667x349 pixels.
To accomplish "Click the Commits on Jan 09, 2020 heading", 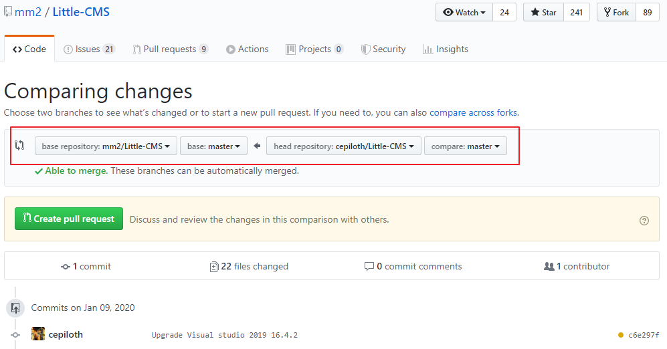I will point(83,308).
